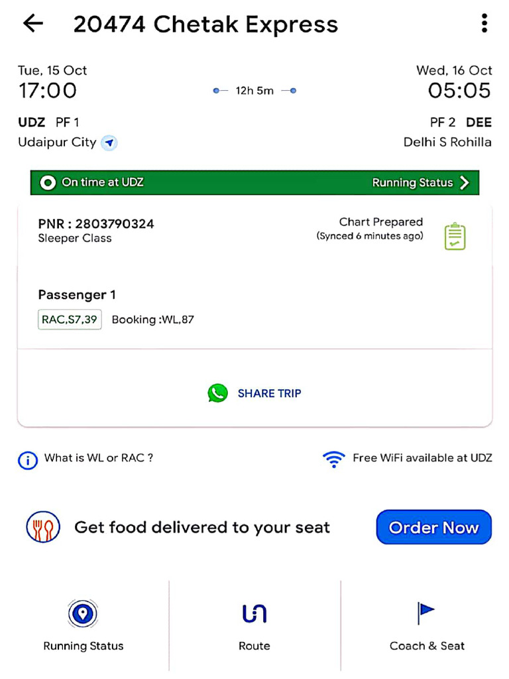Tap the Free WiFi icon

[x=333, y=459]
